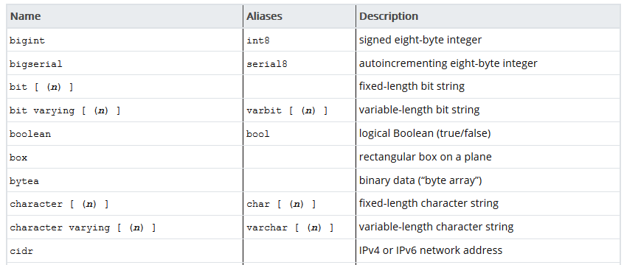Click the character [ (n) ] name cell
The width and height of the screenshot is (624, 265).
[x=59, y=204]
